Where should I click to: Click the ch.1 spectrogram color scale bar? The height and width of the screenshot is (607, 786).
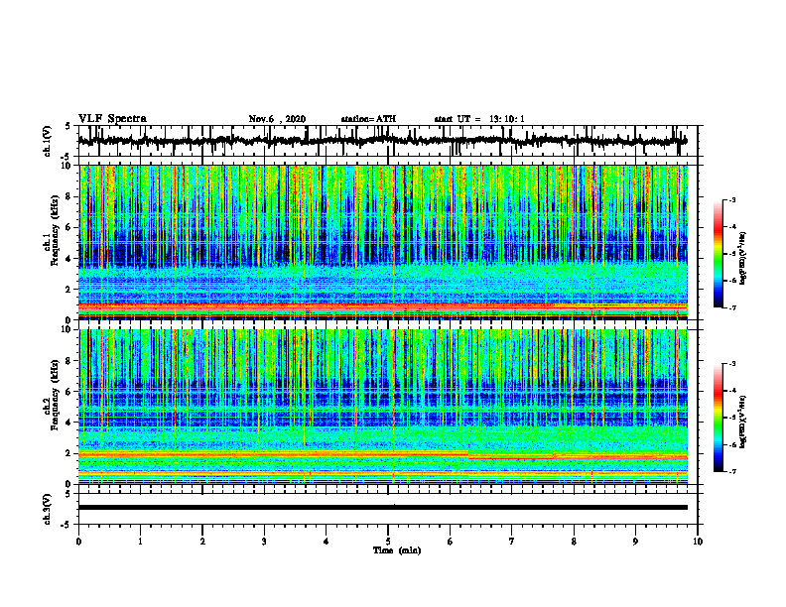tap(719, 254)
